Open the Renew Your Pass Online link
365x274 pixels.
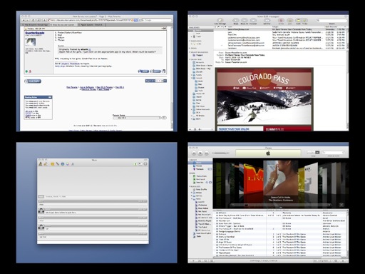[x=234, y=129]
